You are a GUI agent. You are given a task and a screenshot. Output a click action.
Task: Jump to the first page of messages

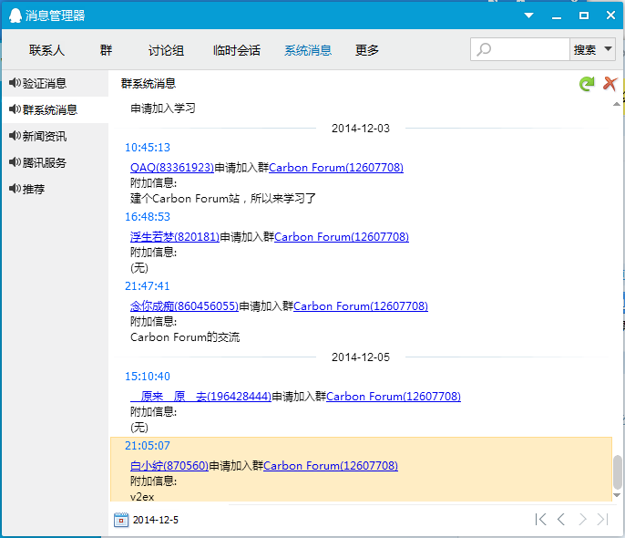point(541,519)
